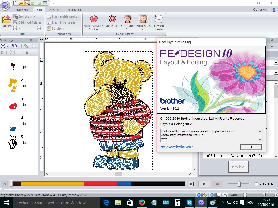
Task: Enable the Auto-Blättern checkbox
Action: click(256, 184)
